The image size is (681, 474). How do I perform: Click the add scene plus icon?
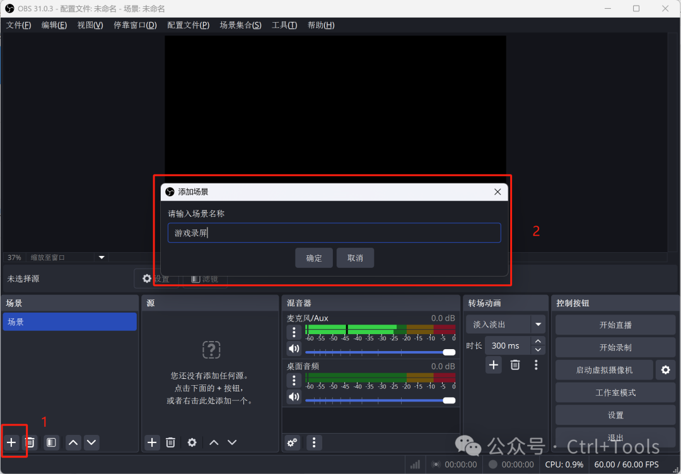coord(11,442)
